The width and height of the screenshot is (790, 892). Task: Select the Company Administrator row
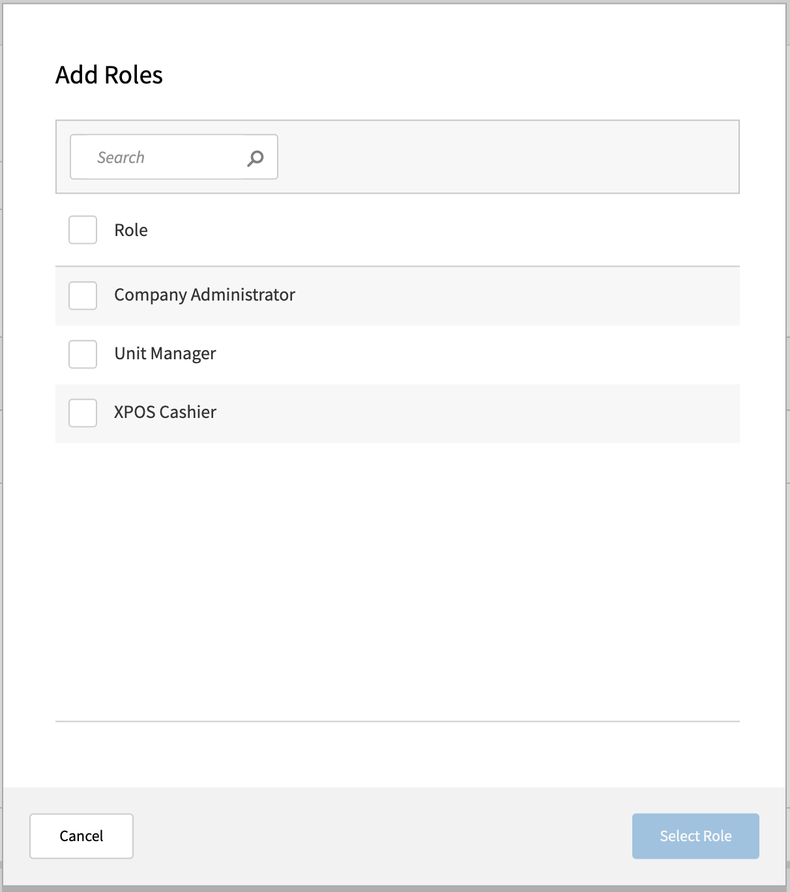[391, 295]
